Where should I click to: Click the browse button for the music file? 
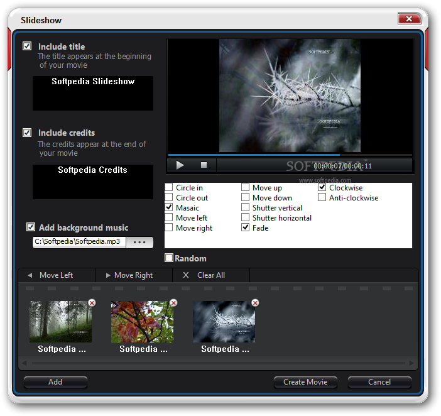139,242
